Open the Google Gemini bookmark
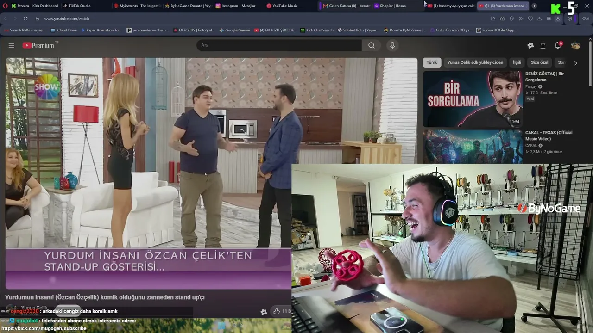 [x=234, y=30]
